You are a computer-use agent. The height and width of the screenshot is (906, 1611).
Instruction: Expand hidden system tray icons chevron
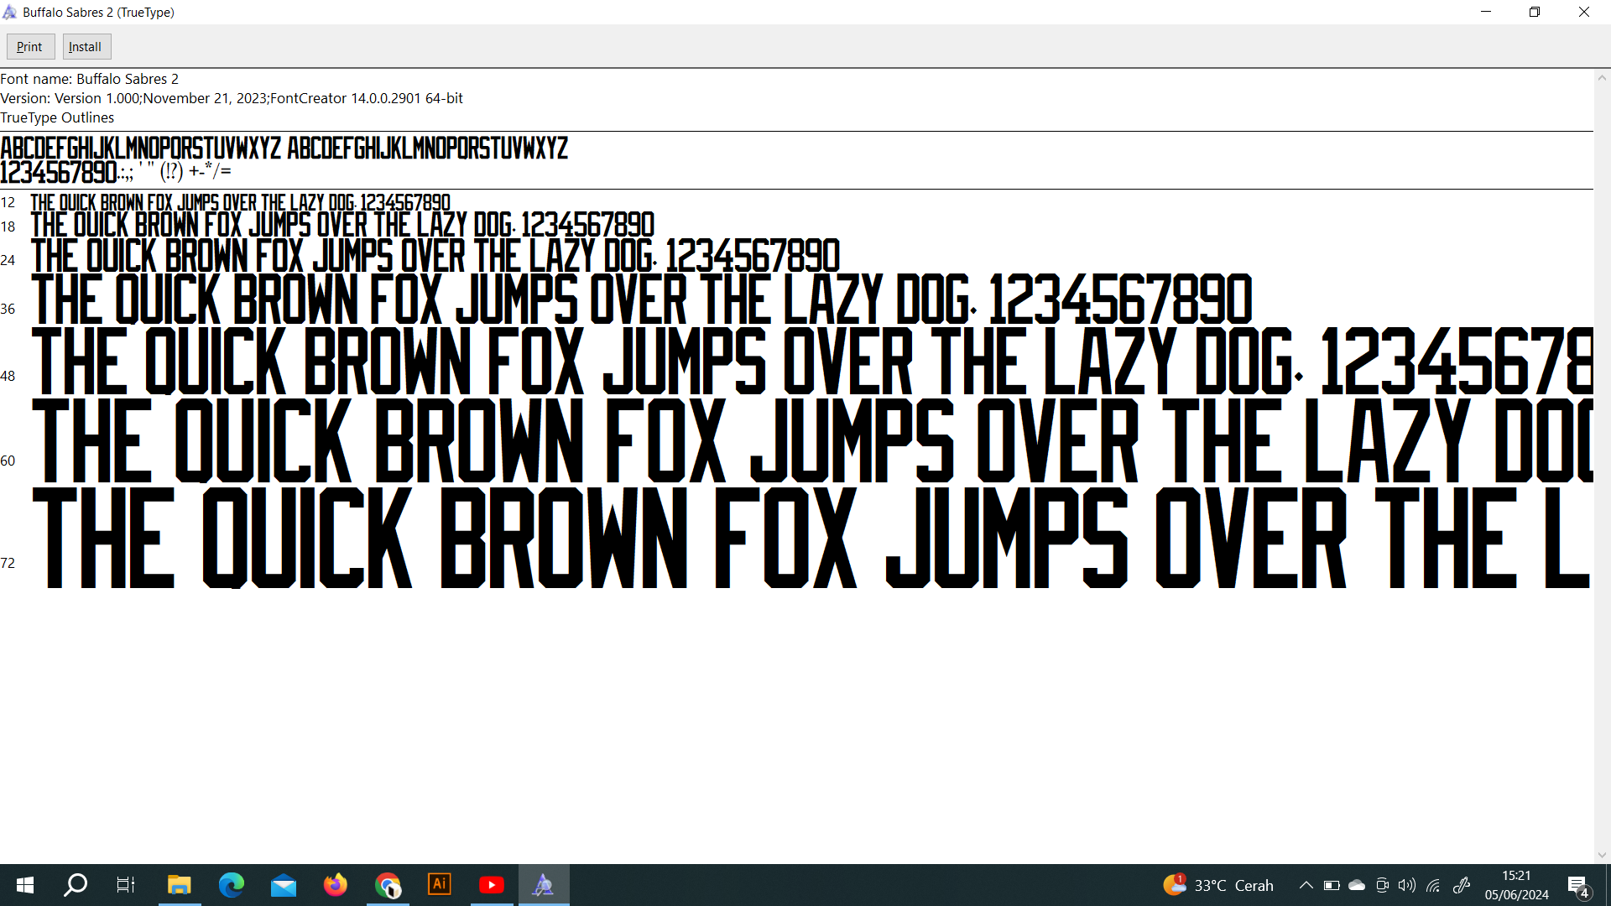[1306, 885]
